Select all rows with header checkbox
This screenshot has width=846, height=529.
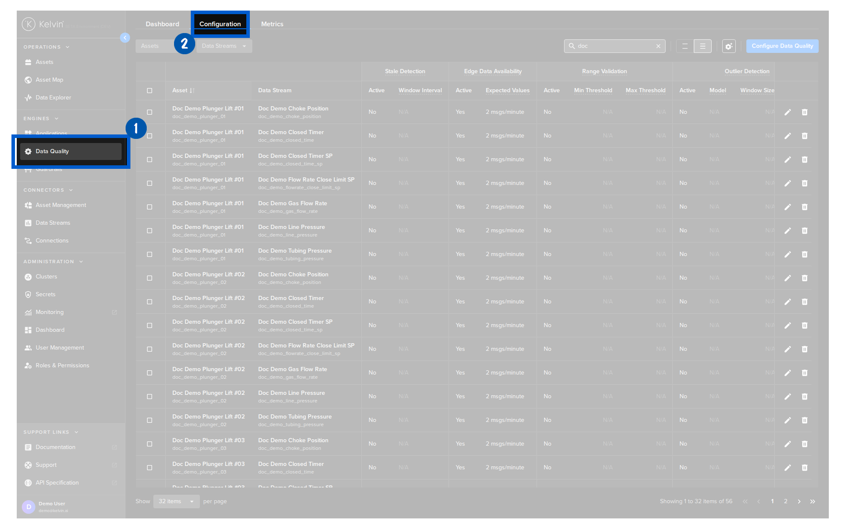point(149,90)
